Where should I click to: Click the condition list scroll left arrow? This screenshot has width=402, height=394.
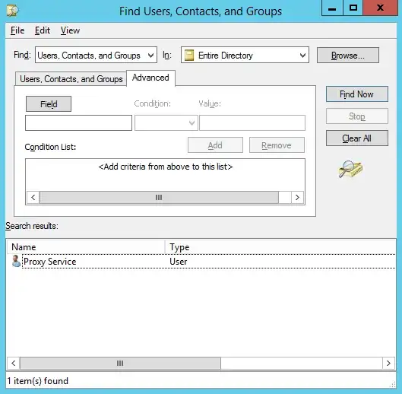tap(33, 198)
